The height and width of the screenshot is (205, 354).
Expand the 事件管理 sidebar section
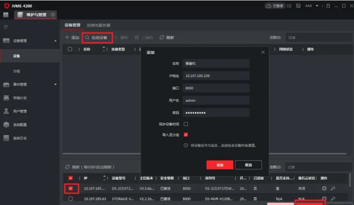(55, 84)
